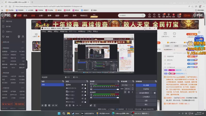Pop out the 控制按钮 dock panel icon
The width and height of the screenshot is (206, 116).
156,81
